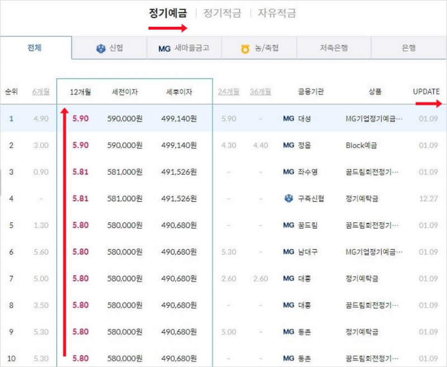447x367 pixels.
Task: Sort by 24개월 term column
Action: click(229, 91)
